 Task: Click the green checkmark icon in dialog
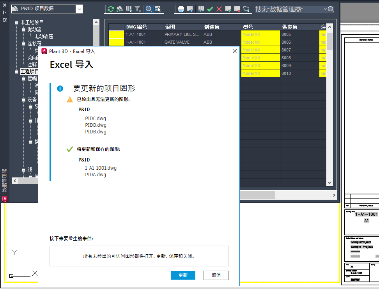70,149
